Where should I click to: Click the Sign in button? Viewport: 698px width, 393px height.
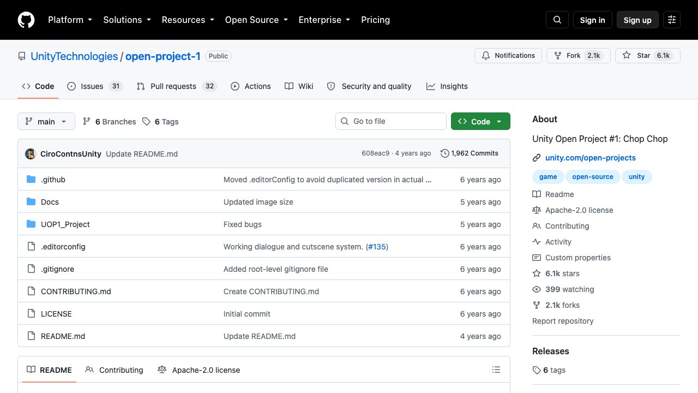tap(593, 20)
